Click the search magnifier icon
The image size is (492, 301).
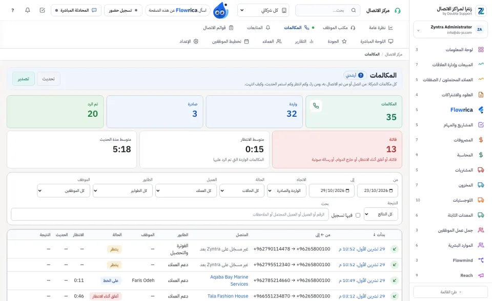[x=354, y=10]
